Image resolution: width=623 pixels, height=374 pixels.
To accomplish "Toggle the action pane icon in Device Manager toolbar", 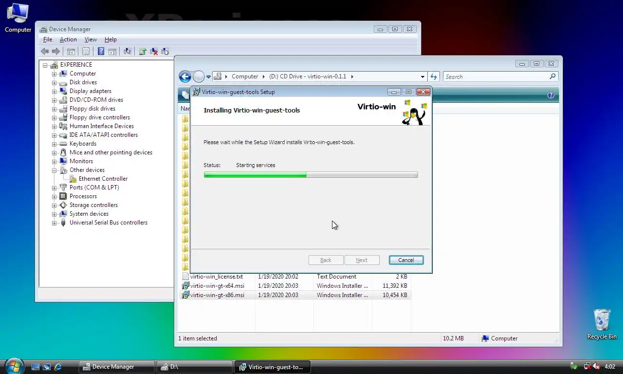I will 112,51.
